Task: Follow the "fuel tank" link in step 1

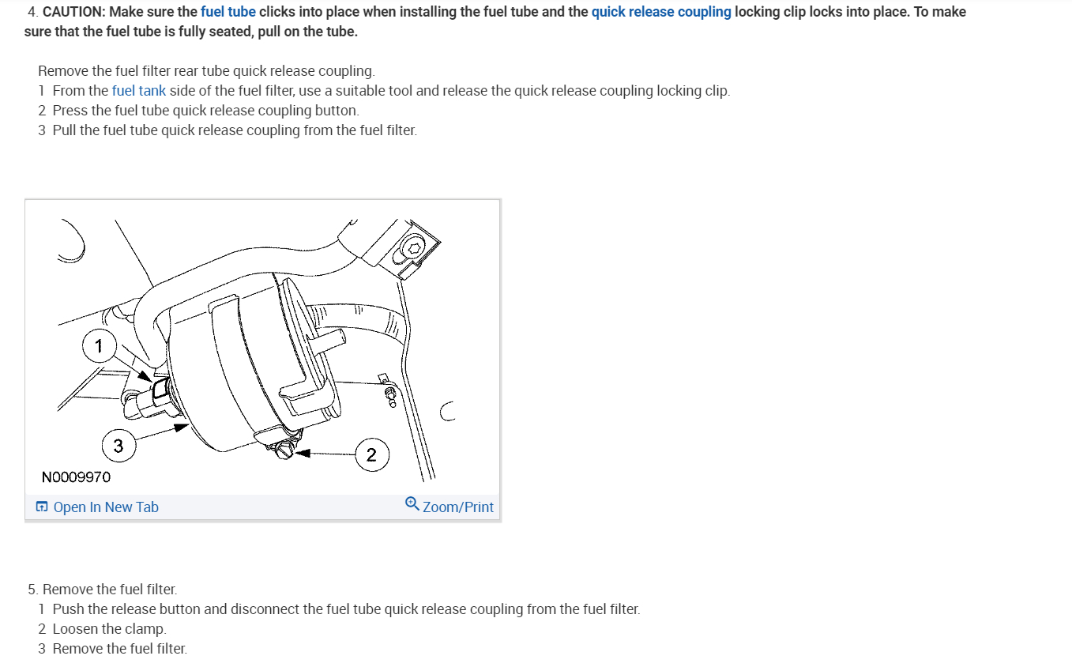Action: [139, 91]
